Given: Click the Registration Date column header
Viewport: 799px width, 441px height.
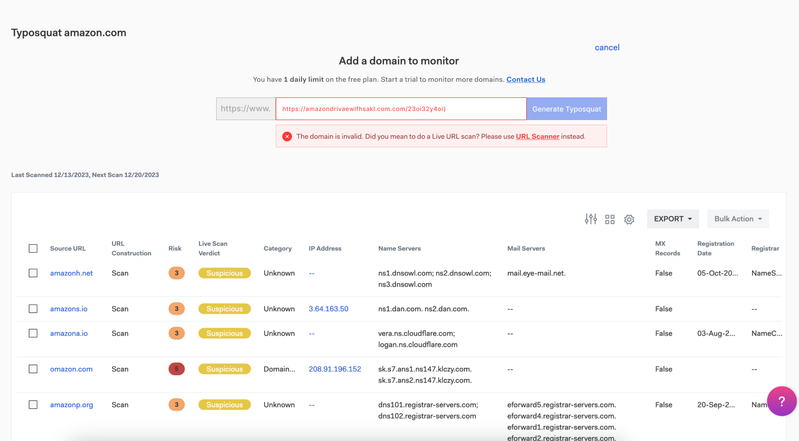Looking at the screenshot, I should coord(716,248).
